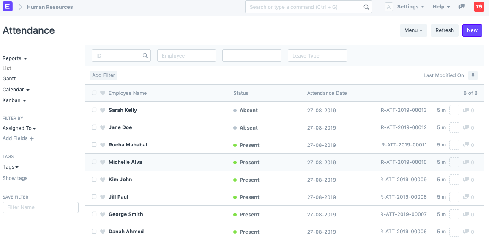The image size is (489, 246).
Task: Open the notifications badge showing 79
Action: coord(478,7)
